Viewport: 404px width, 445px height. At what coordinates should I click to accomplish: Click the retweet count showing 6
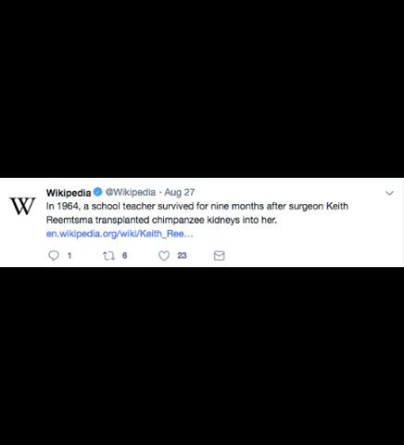tap(124, 256)
